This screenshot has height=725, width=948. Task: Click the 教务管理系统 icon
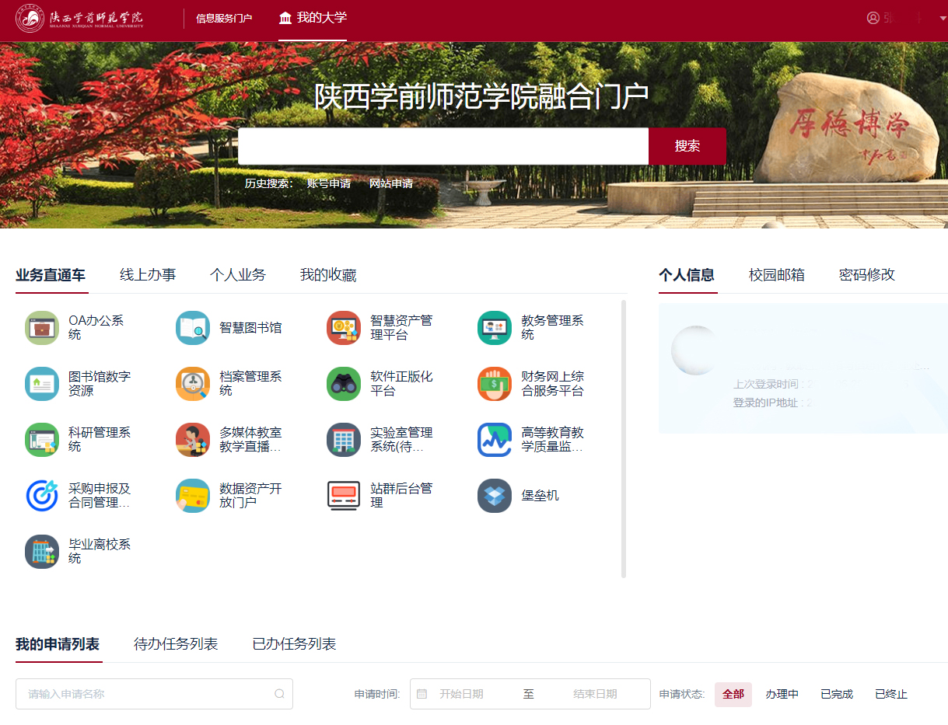point(495,328)
